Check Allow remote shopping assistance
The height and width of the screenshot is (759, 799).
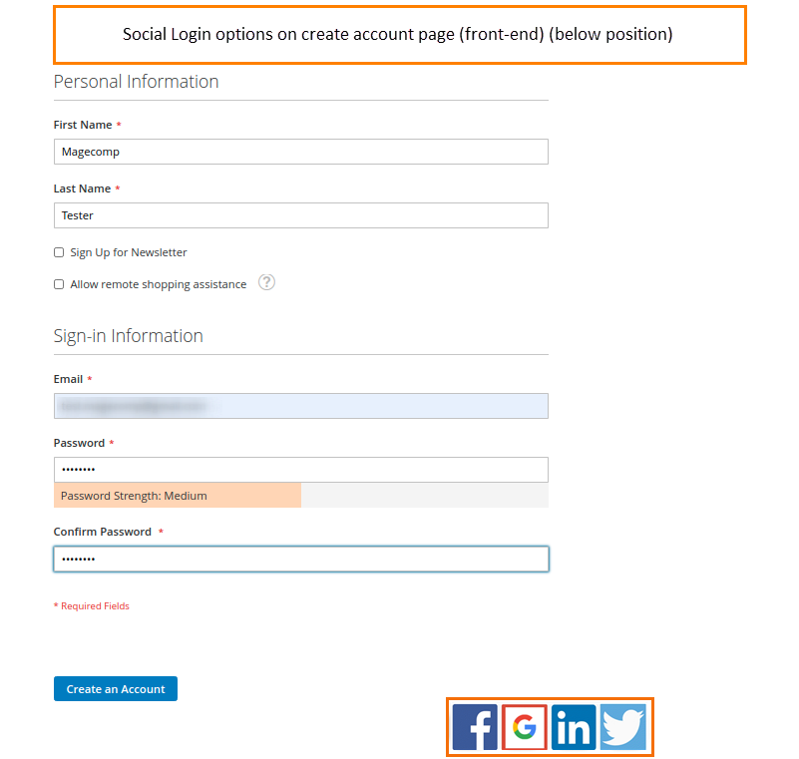coord(59,284)
